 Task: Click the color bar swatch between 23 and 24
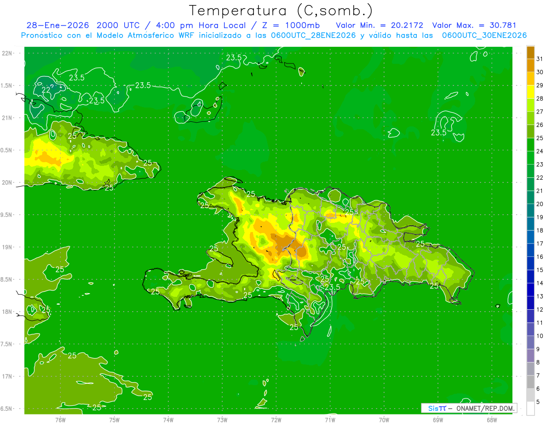coord(530,158)
